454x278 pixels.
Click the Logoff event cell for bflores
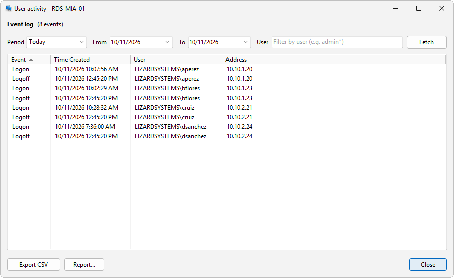[21, 98]
